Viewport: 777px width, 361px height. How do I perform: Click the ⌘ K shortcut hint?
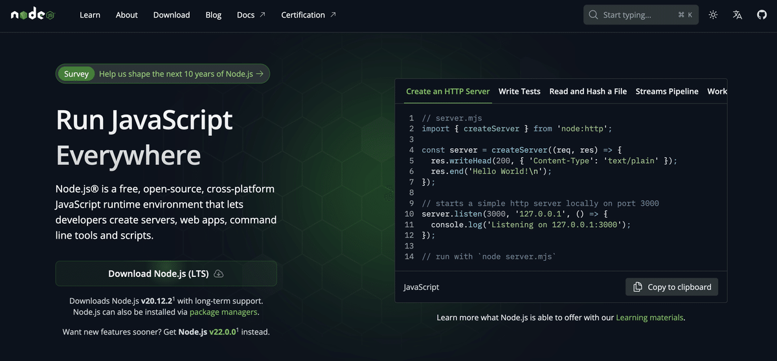pos(685,15)
